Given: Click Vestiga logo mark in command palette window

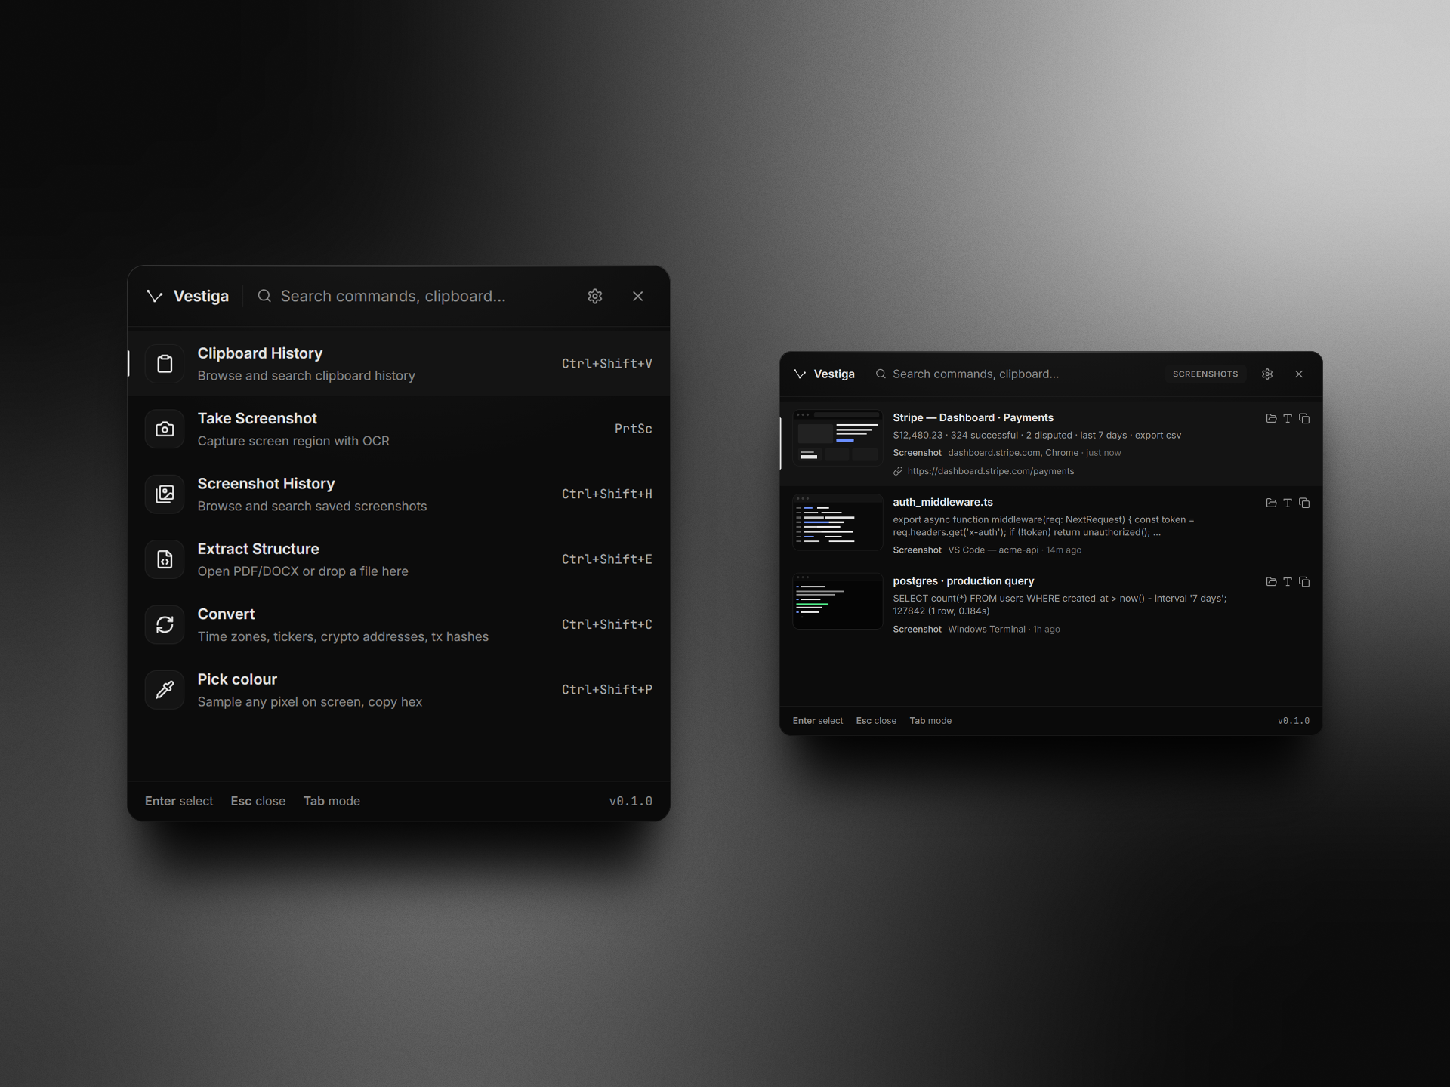Looking at the screenshot, I should point(155,296).
